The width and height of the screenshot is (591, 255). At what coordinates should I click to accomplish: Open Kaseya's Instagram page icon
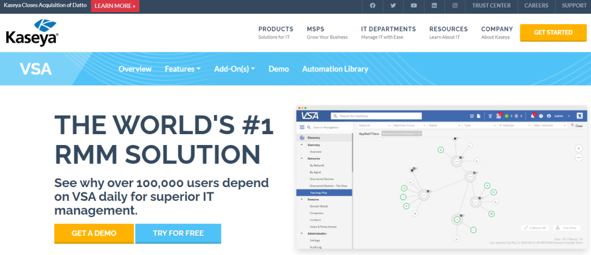click(455, 6)
